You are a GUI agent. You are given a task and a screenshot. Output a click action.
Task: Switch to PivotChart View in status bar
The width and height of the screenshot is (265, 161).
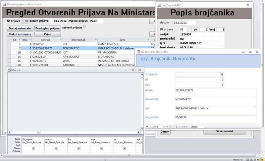point(255,160)
